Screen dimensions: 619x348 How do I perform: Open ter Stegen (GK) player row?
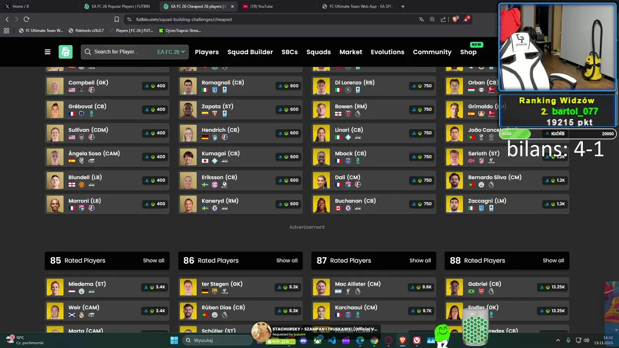pyautogui.click(x=240, y=287)
